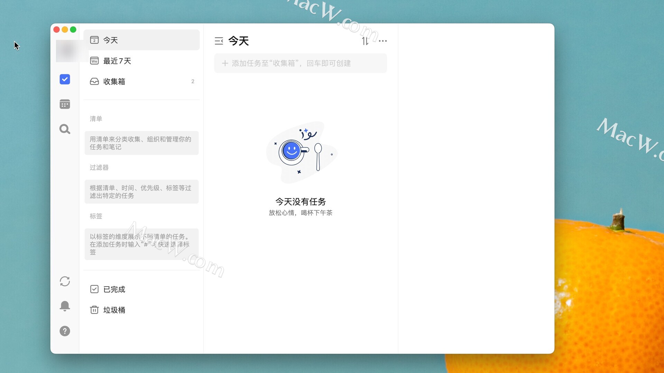This screenshot has height=373, width=664.
Task: Click the 今天 title in main panel
Action: coord(239,41)
